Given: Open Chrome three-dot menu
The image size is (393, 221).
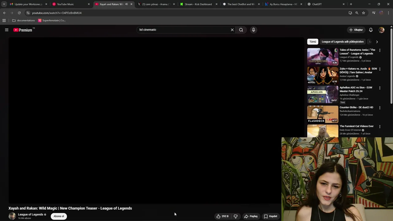Looking at the screenshot, I should (x=388, y=13).
